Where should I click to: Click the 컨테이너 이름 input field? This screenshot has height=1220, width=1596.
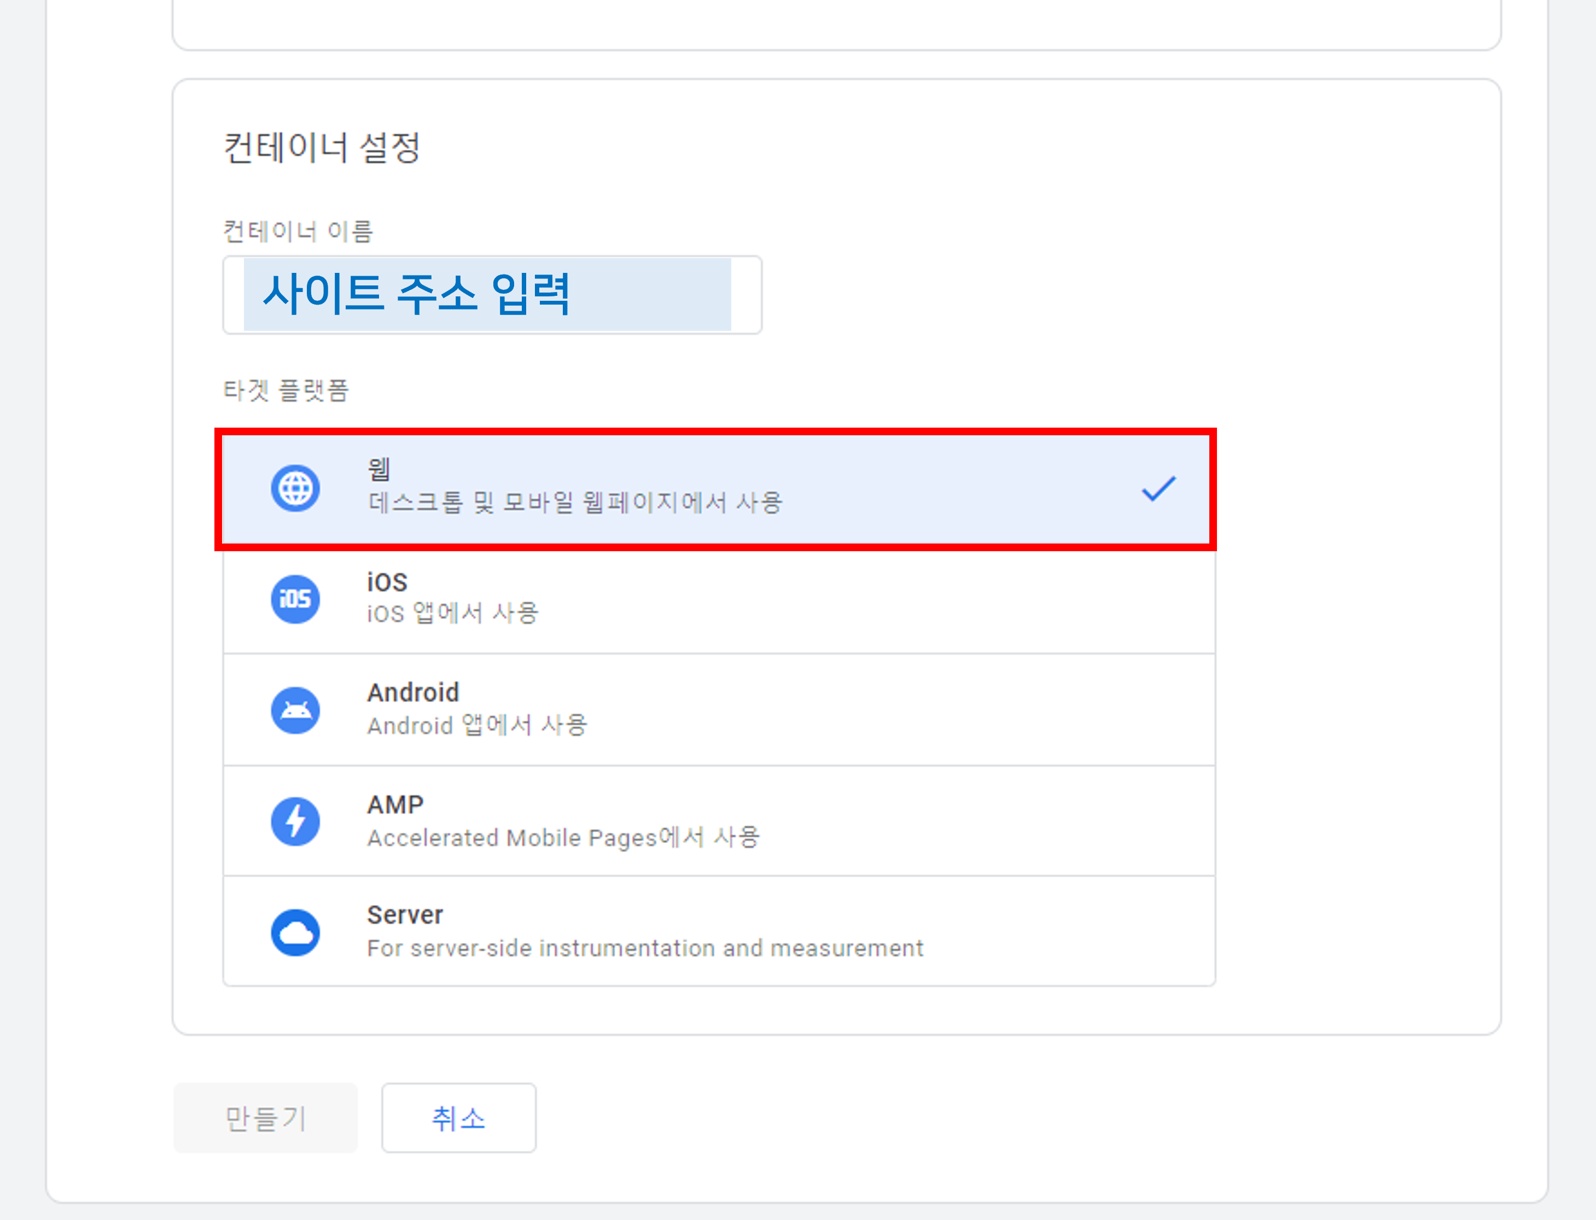[x=492, y=295]
